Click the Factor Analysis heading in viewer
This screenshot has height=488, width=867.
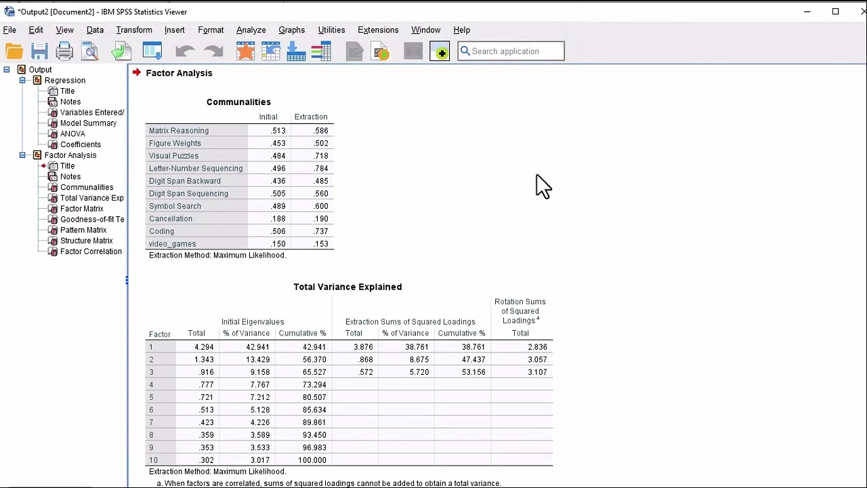pos(179,73)
